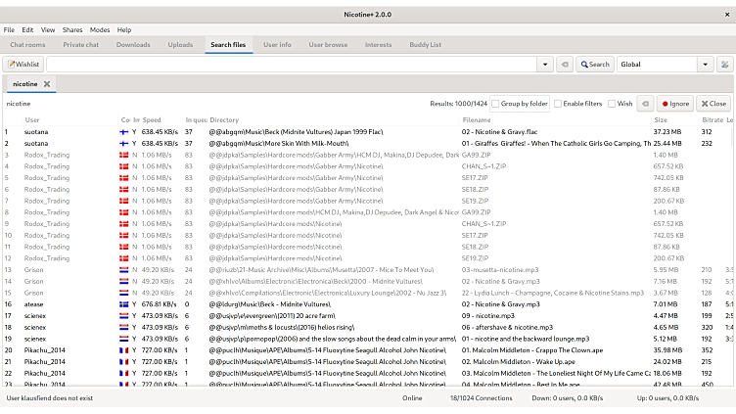Click the search text input field

(292, 65)
